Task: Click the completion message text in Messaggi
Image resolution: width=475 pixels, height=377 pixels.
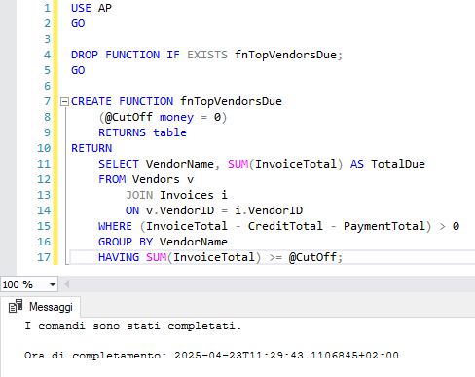Action: [x=133, y=326]
